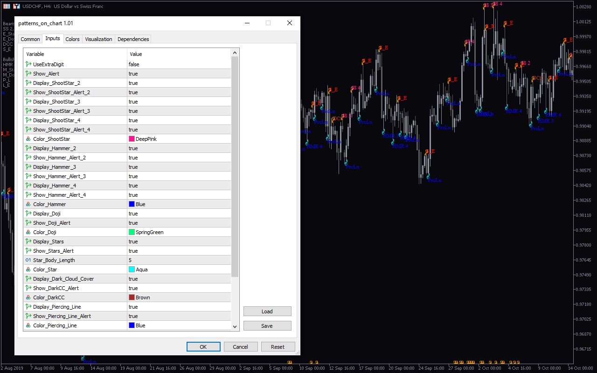Close the patterns_on_chart dialog
The width and height of the screenshot is (597, 373).
click(x=290, y=23)
